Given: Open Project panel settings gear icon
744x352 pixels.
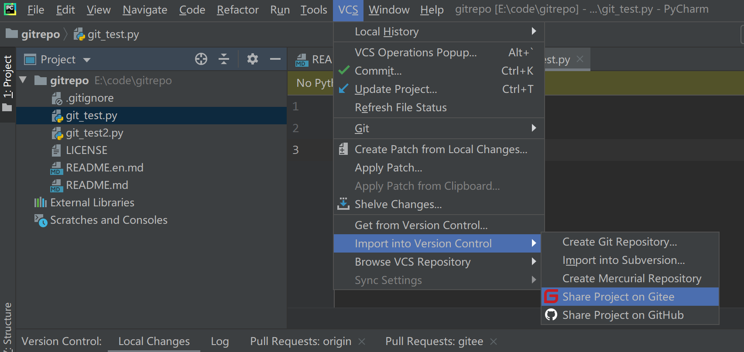Looking at the screenshot, I should tap(253, 59).
